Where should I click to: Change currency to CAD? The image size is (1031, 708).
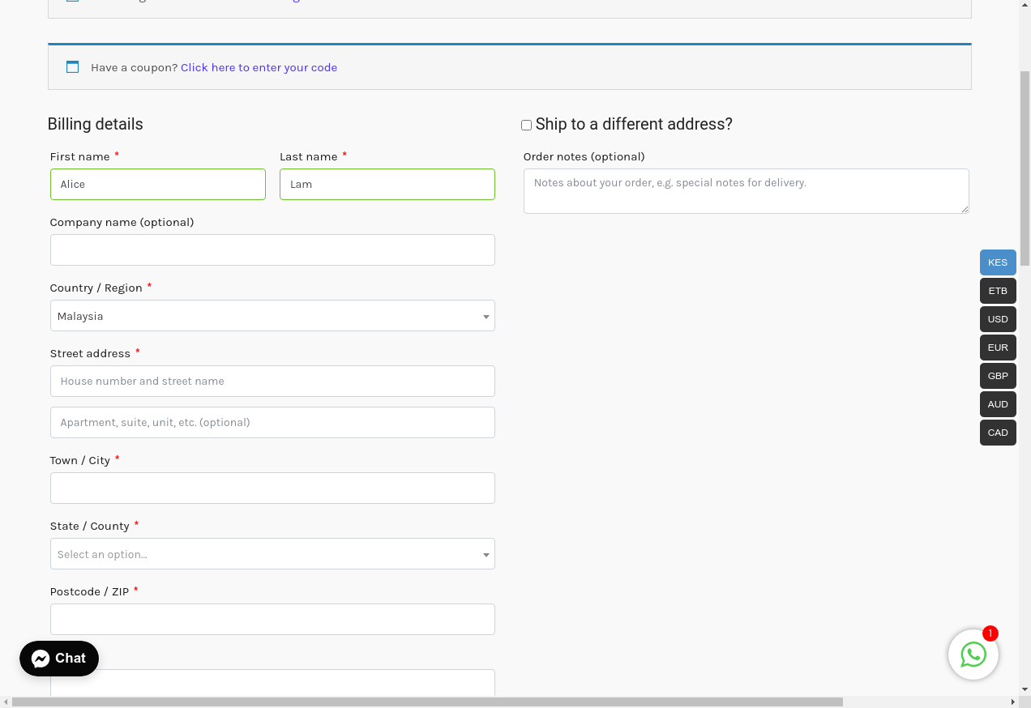[997, 433]
